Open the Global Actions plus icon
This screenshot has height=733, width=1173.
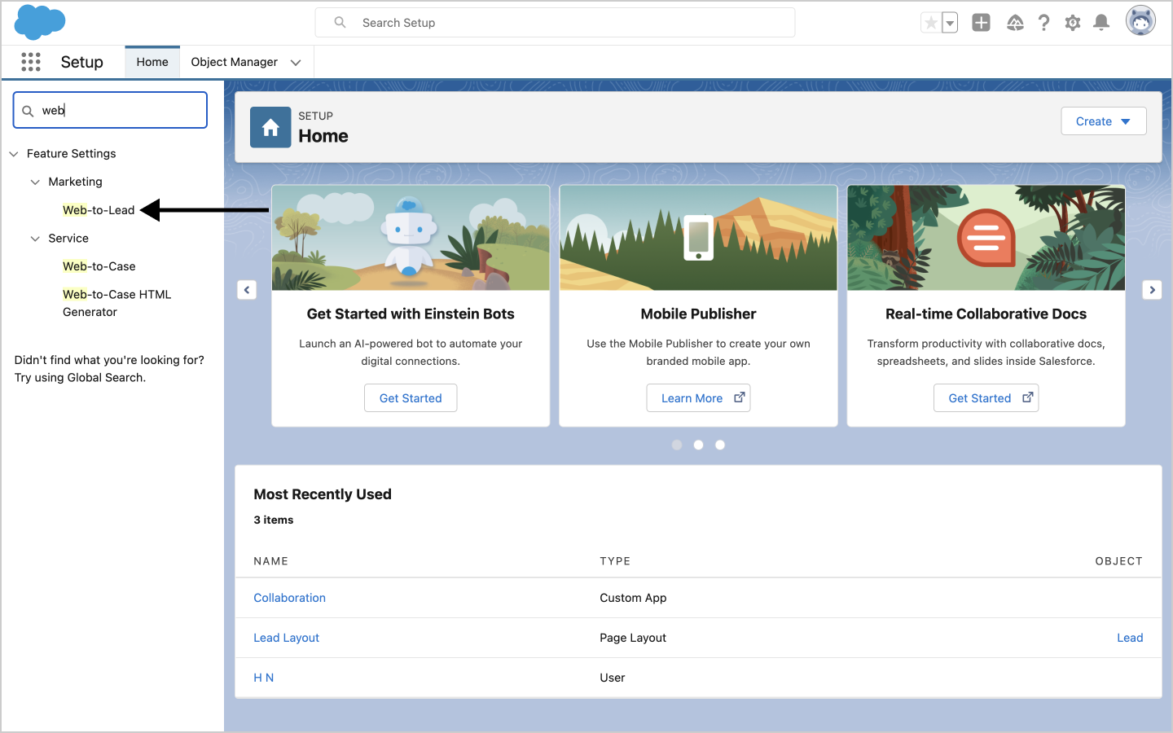coord(981,23)
